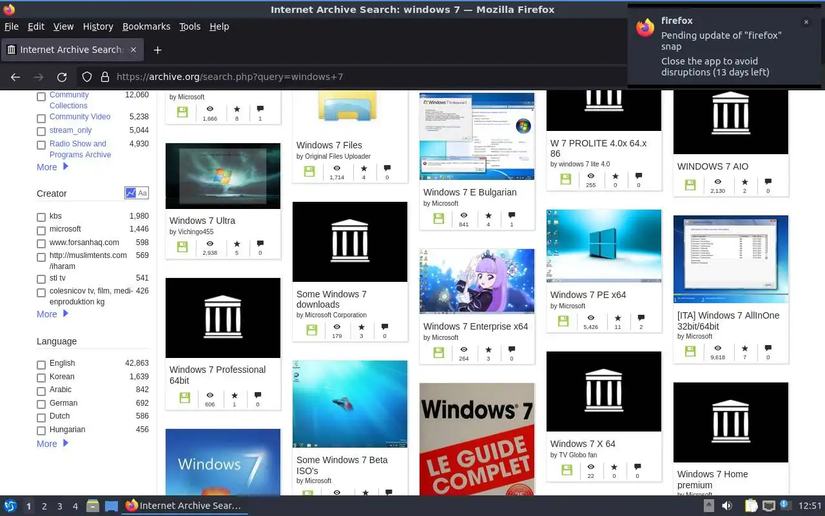The image size is (825, 516).
Task: Click favorites star on Windows 7 Ultra
Action: 237,244
